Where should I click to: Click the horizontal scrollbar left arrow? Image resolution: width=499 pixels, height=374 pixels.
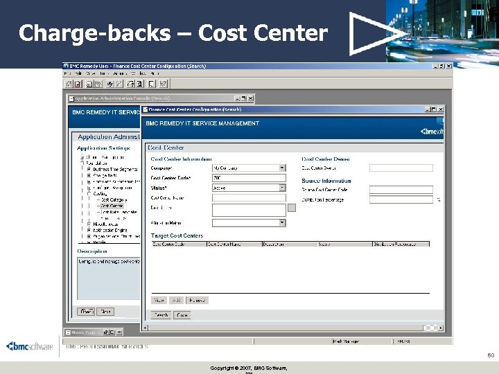pos(145,328)
